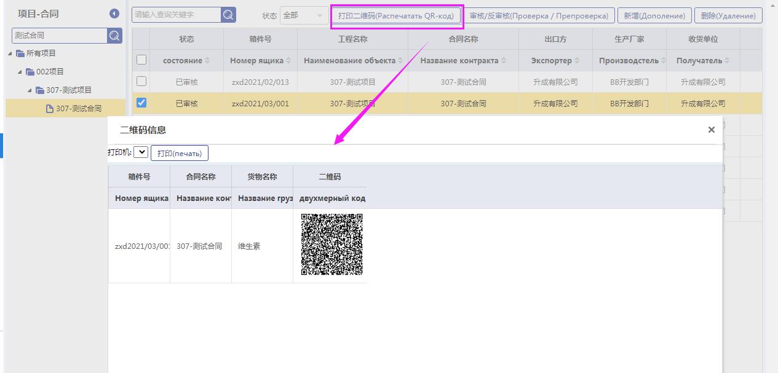Uncheck the selected zxd2021/03/001 row checkbox
The height and width of the screenshot is (373, 778).
coord(141,103)
